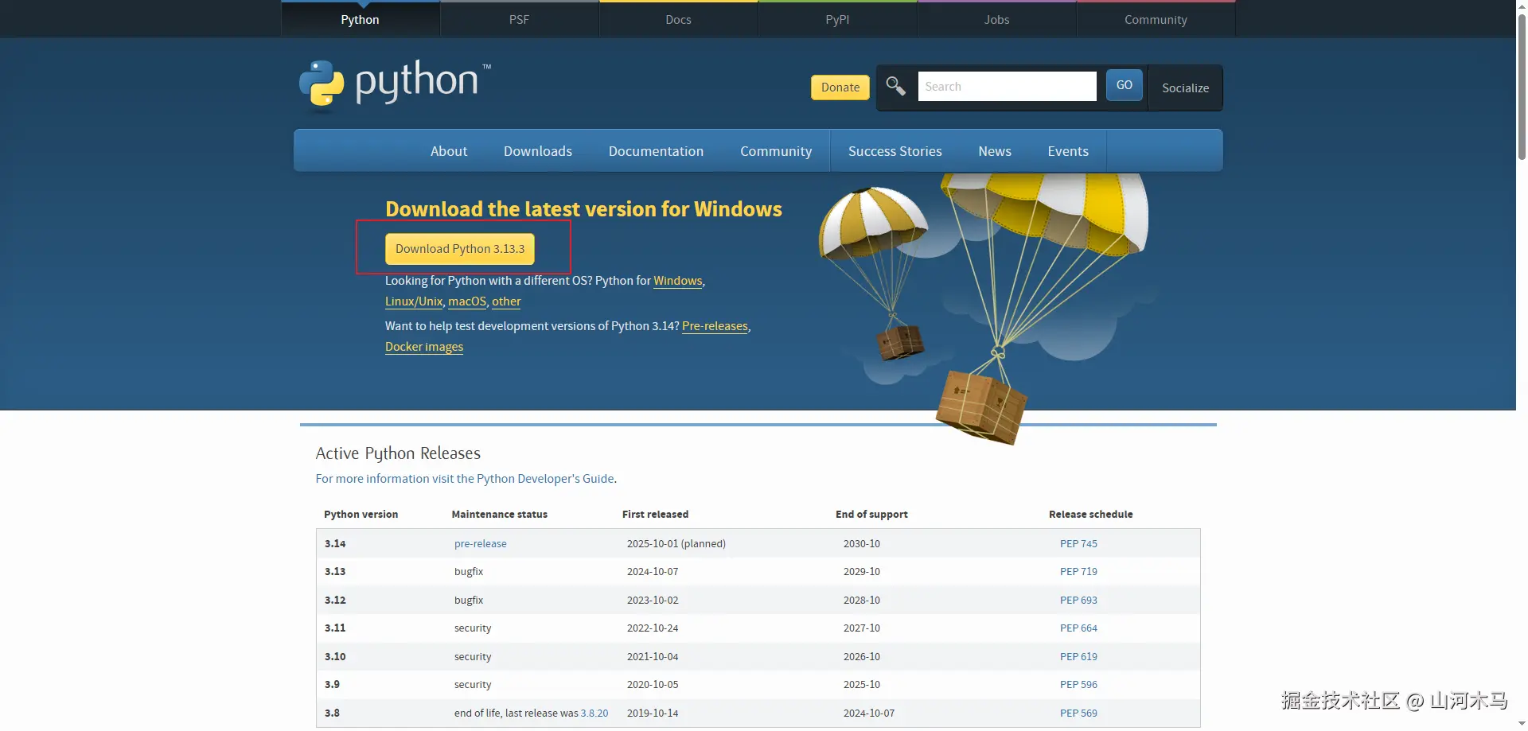The height and width of the screenshot is (731, 1528).
Task: Click the 3.13 version cell
Action: [x=335, y=572]
